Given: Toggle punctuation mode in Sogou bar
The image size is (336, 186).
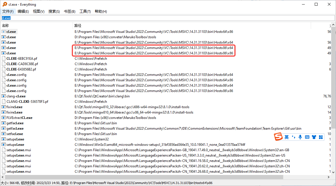Looking at the screenshot, I should tap(293, 137).
